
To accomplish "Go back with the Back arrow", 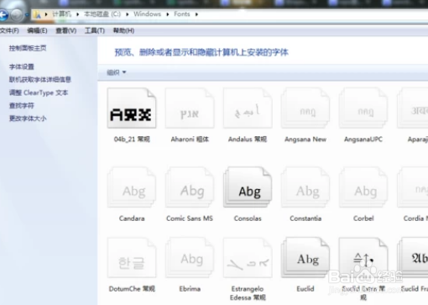I will 3,14.
